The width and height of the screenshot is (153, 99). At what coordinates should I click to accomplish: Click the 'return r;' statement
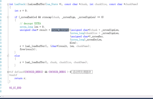pos(20,78)
